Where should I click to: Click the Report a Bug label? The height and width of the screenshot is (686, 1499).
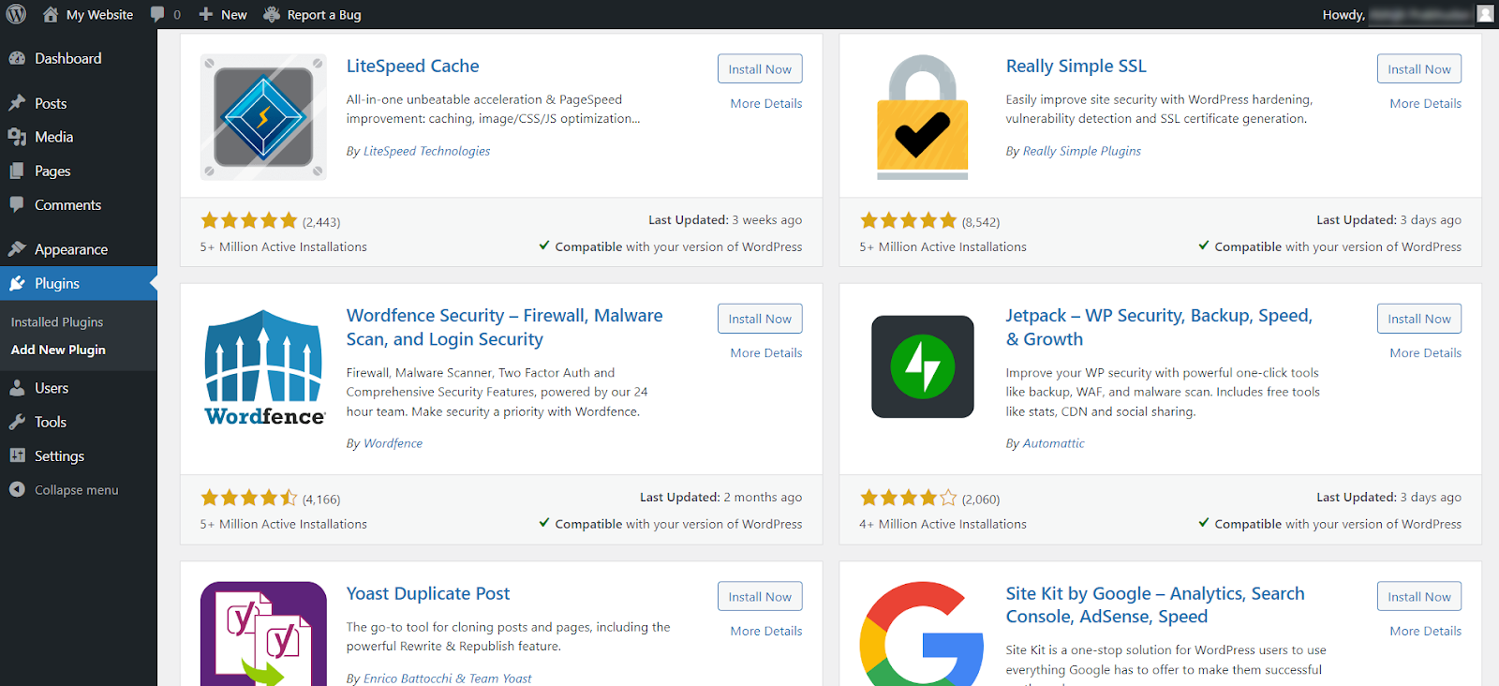coord(324,14)
